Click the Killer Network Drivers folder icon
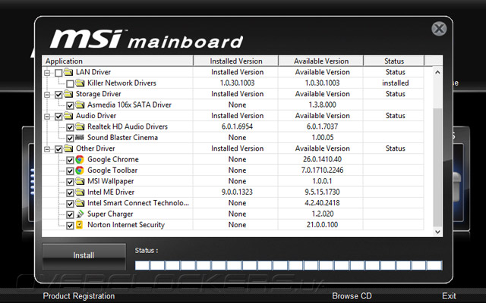 80,83
